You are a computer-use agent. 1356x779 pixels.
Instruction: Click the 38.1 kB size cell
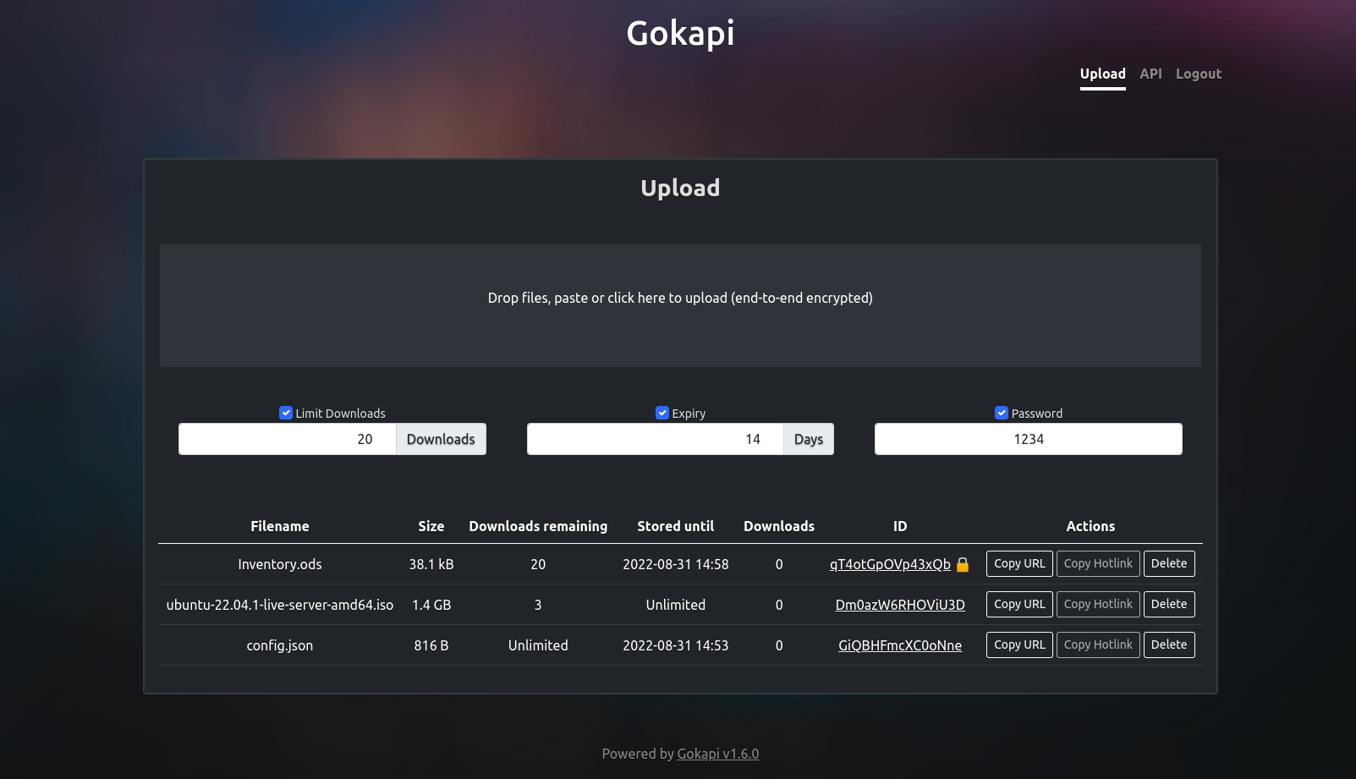click(x=431, y=564)
